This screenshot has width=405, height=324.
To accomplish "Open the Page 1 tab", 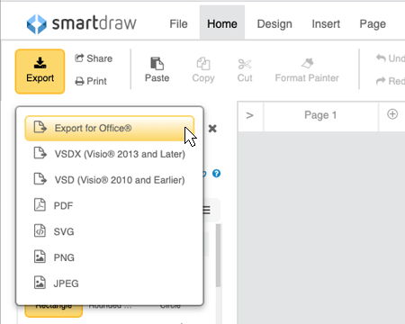I will [320, 115].
